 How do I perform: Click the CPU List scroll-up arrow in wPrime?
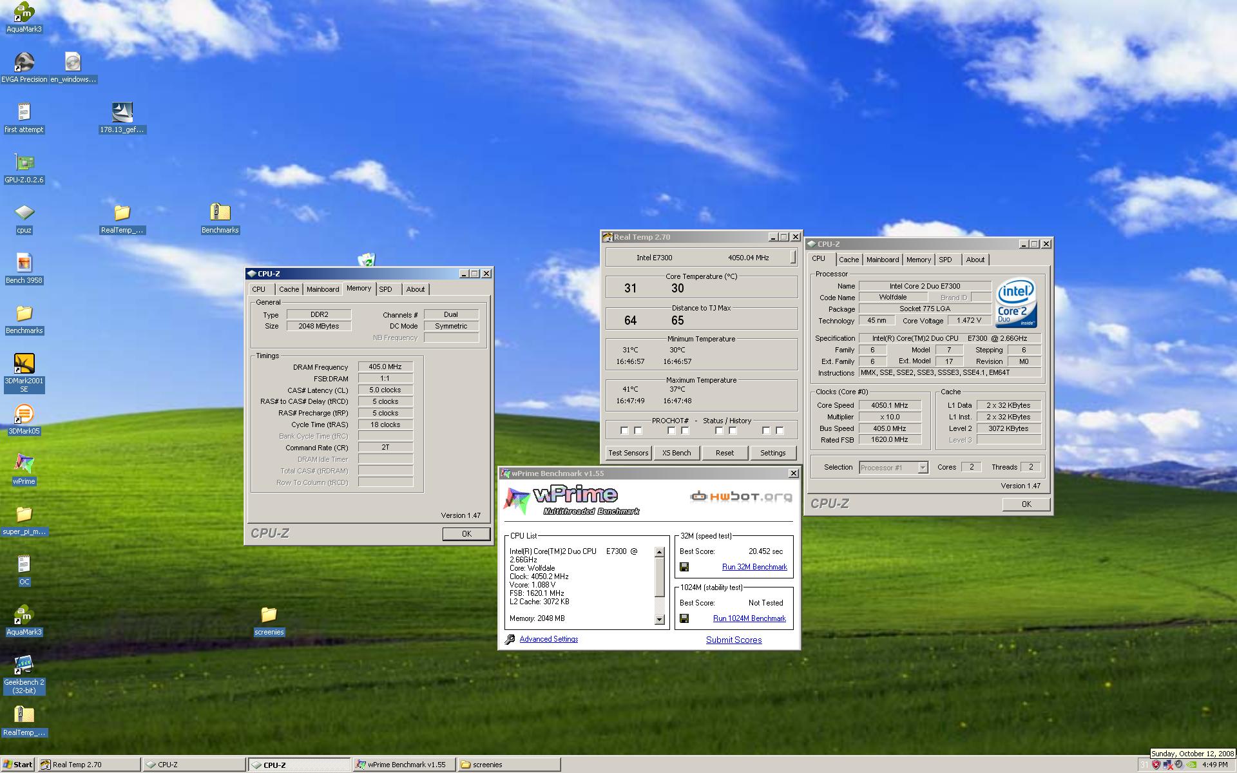pos(659,552)
